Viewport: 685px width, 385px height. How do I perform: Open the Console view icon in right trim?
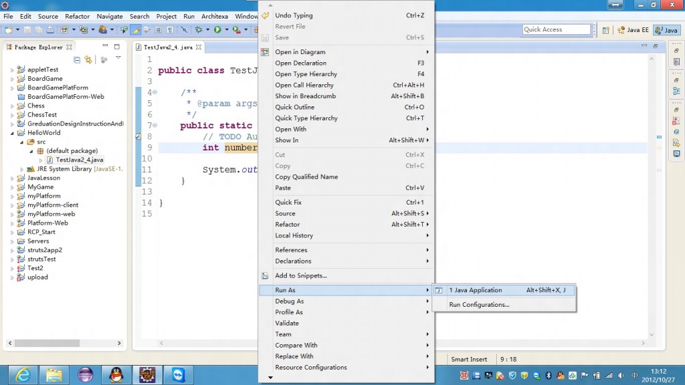pos(676,154)
